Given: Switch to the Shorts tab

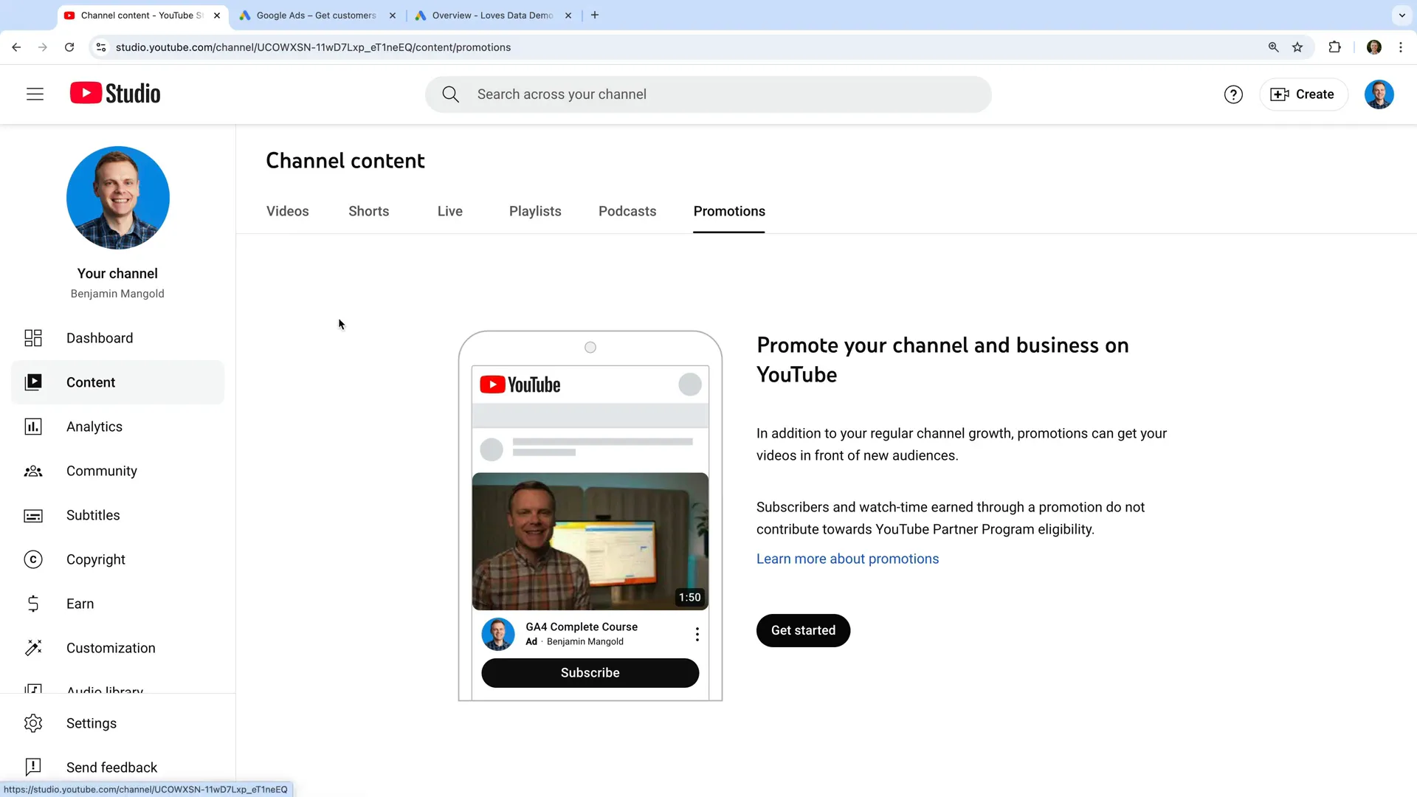Looking at the screenshot, I should [369, 211].
